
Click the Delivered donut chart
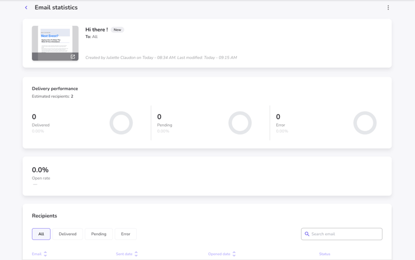click(x=121, y=123)
